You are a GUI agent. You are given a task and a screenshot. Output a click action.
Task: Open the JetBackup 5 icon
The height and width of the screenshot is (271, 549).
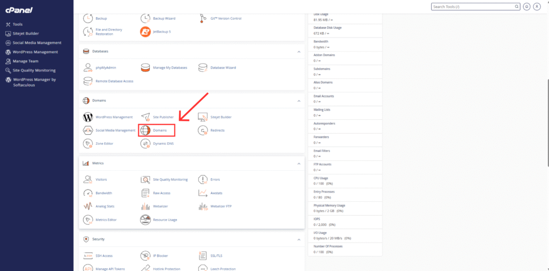click(145, 32)
